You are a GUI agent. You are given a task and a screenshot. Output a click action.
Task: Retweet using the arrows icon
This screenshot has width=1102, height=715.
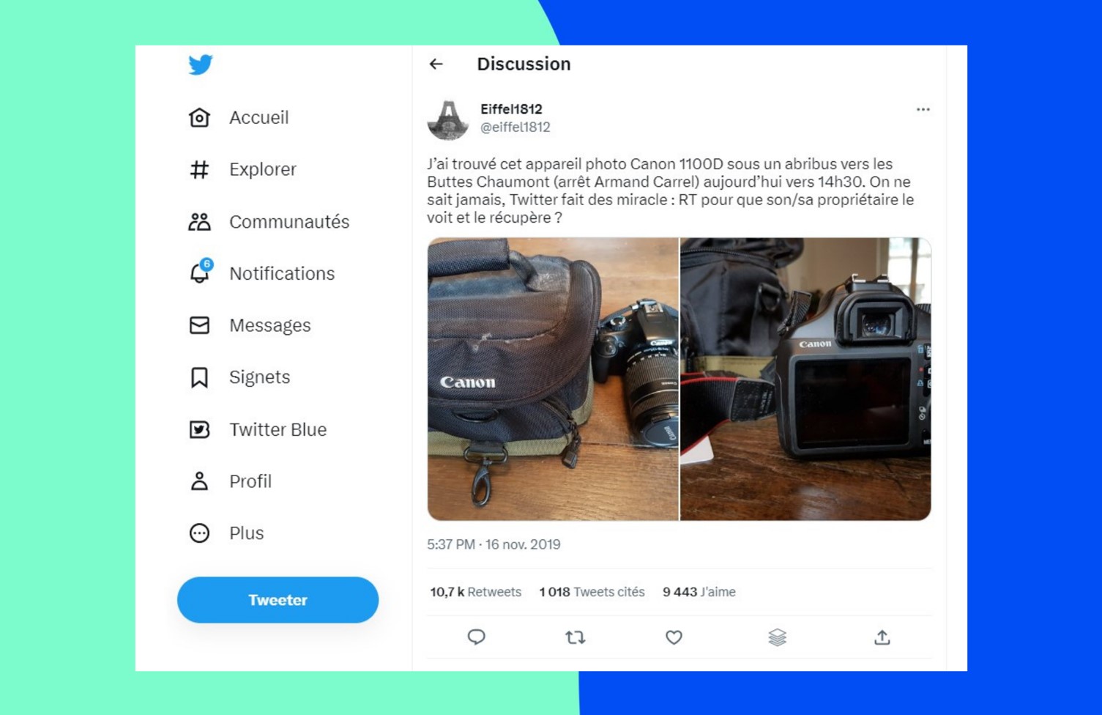575,637
